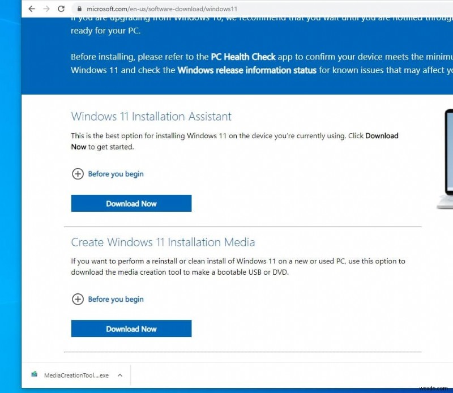Click the Windows 11 Installation Assistant heading
Screen dimensions: 453x393
click(151, 116)
